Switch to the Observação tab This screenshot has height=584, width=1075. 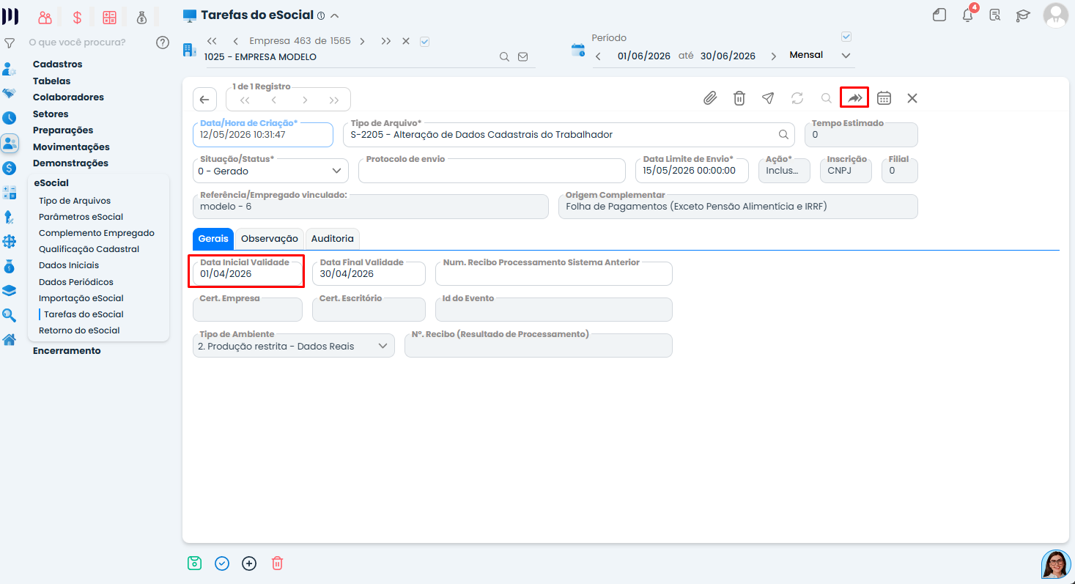270,239
